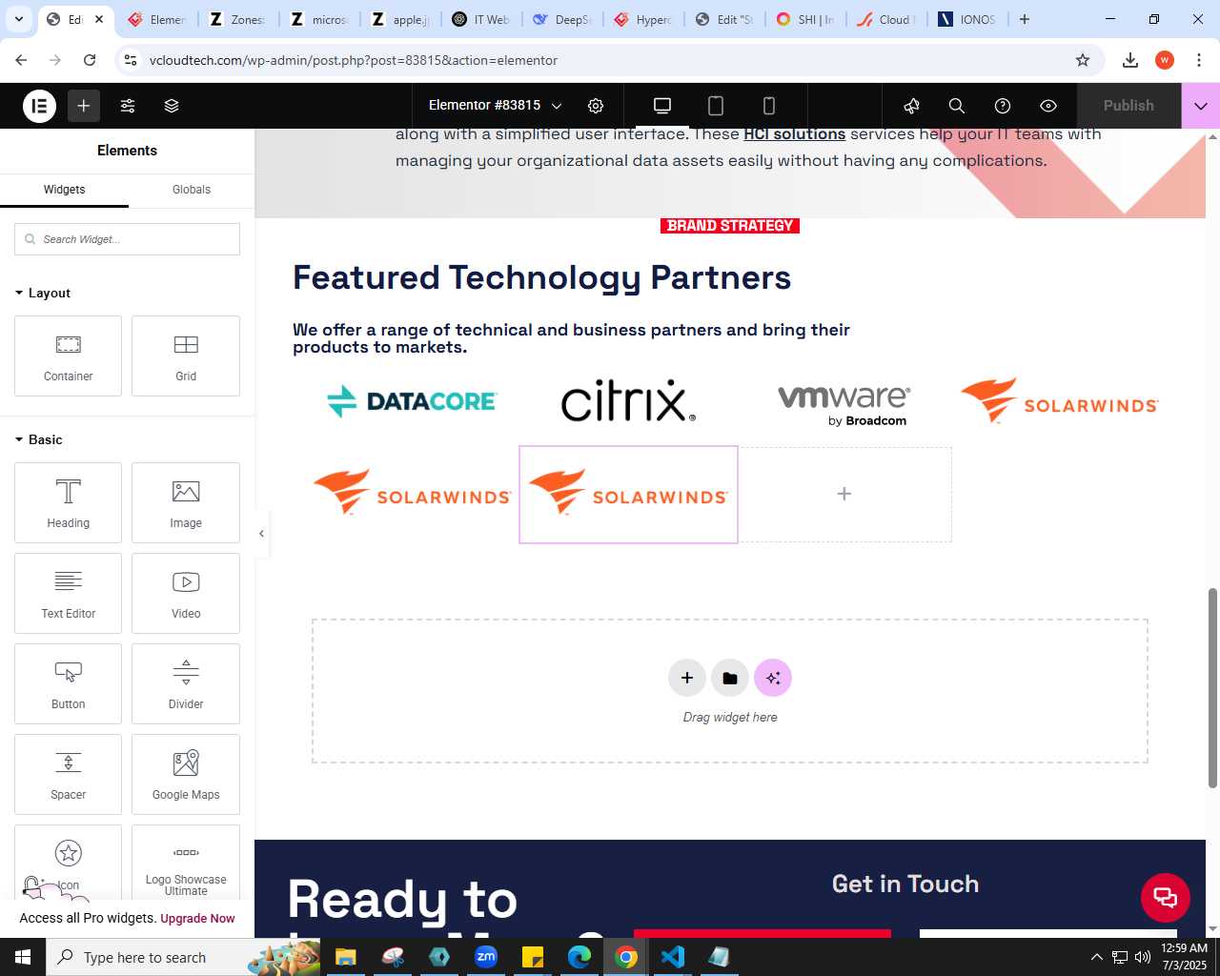Switch to the SHI browser tab

point(805,19)
